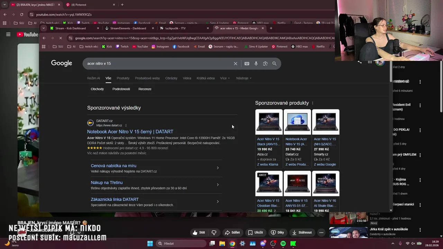Open the Google apps grid
Screen dimensions: 443x249
pyautogui.click(x=370, y=62)
